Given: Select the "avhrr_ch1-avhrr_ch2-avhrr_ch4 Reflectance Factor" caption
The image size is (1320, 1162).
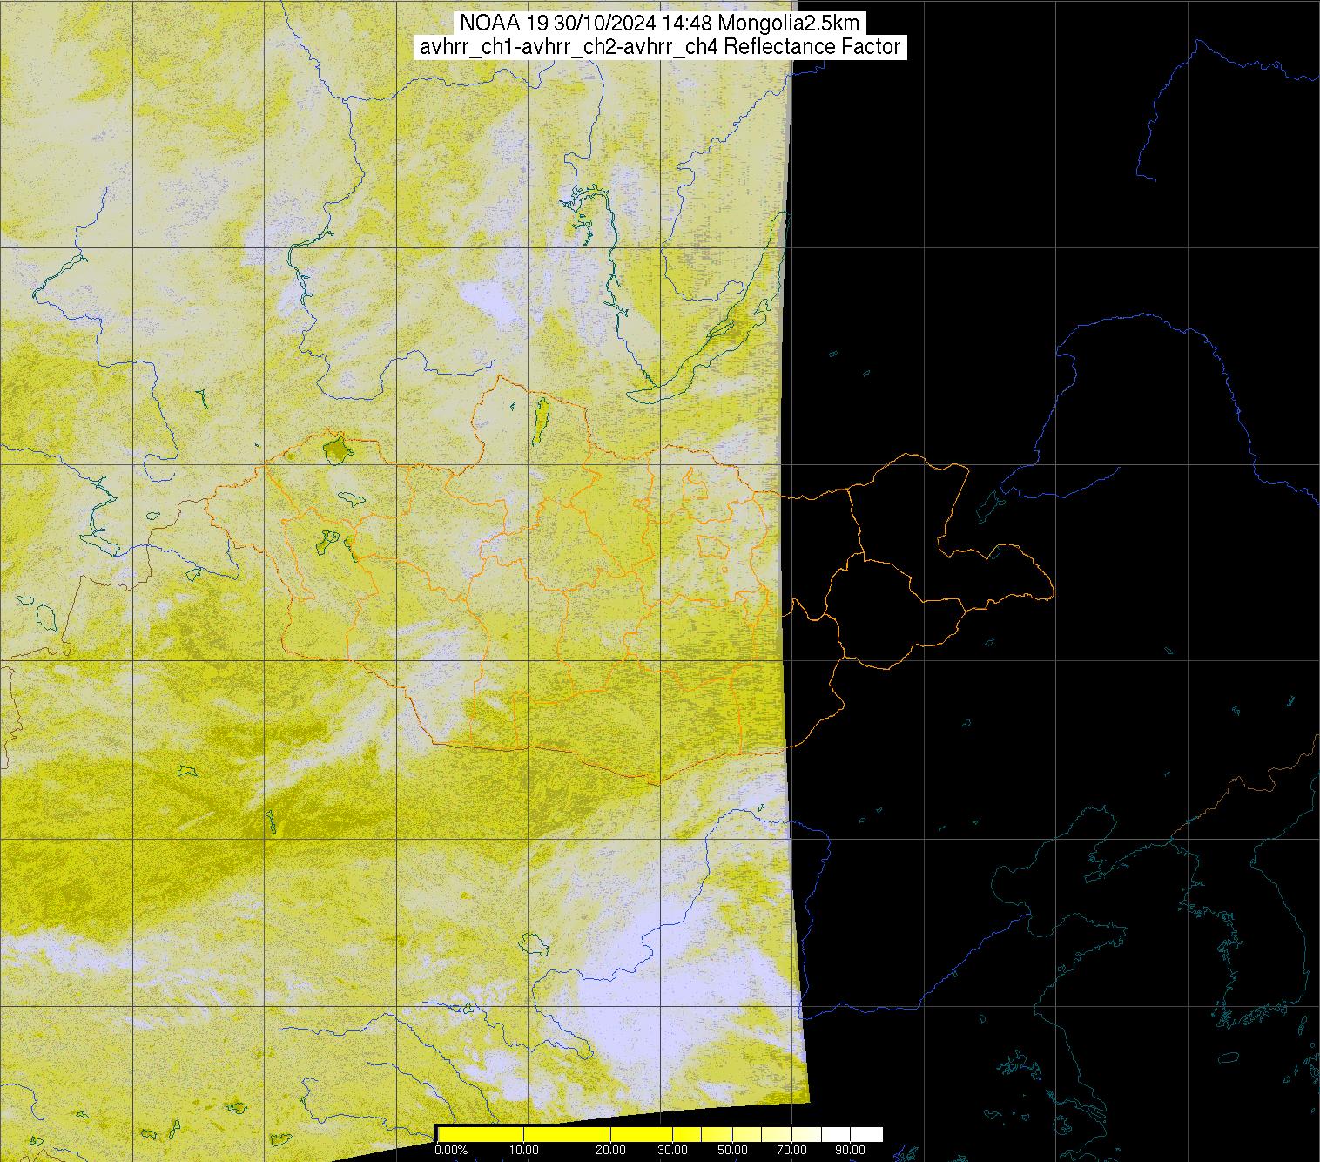Looking at the screenshot, I should [660, 47].
